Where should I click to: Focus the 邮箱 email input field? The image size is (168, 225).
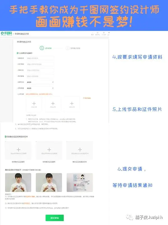[40, 76]
